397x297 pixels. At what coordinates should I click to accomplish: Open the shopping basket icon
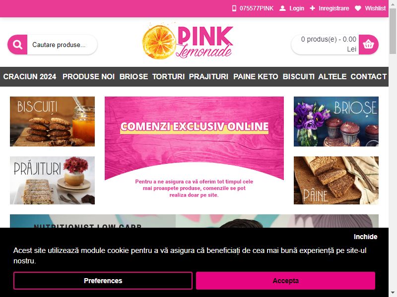coord(368,45)
